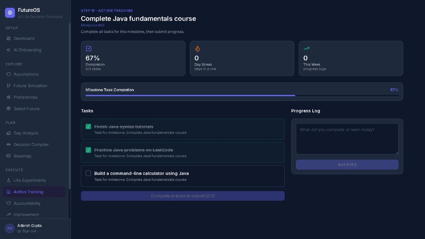This screenshot has height=239, width=425.
Task: Open the Preferences page
Action: click(34, 97)
